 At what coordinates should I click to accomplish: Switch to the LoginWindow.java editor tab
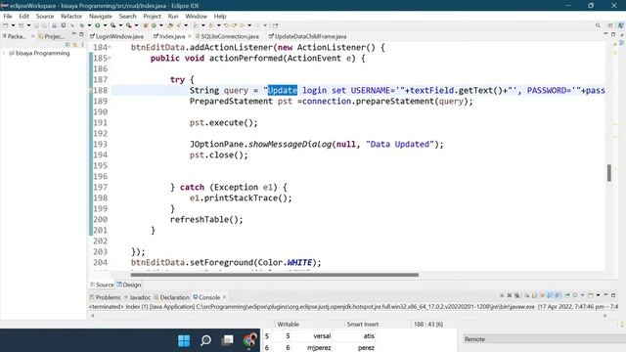coord(116,36)
